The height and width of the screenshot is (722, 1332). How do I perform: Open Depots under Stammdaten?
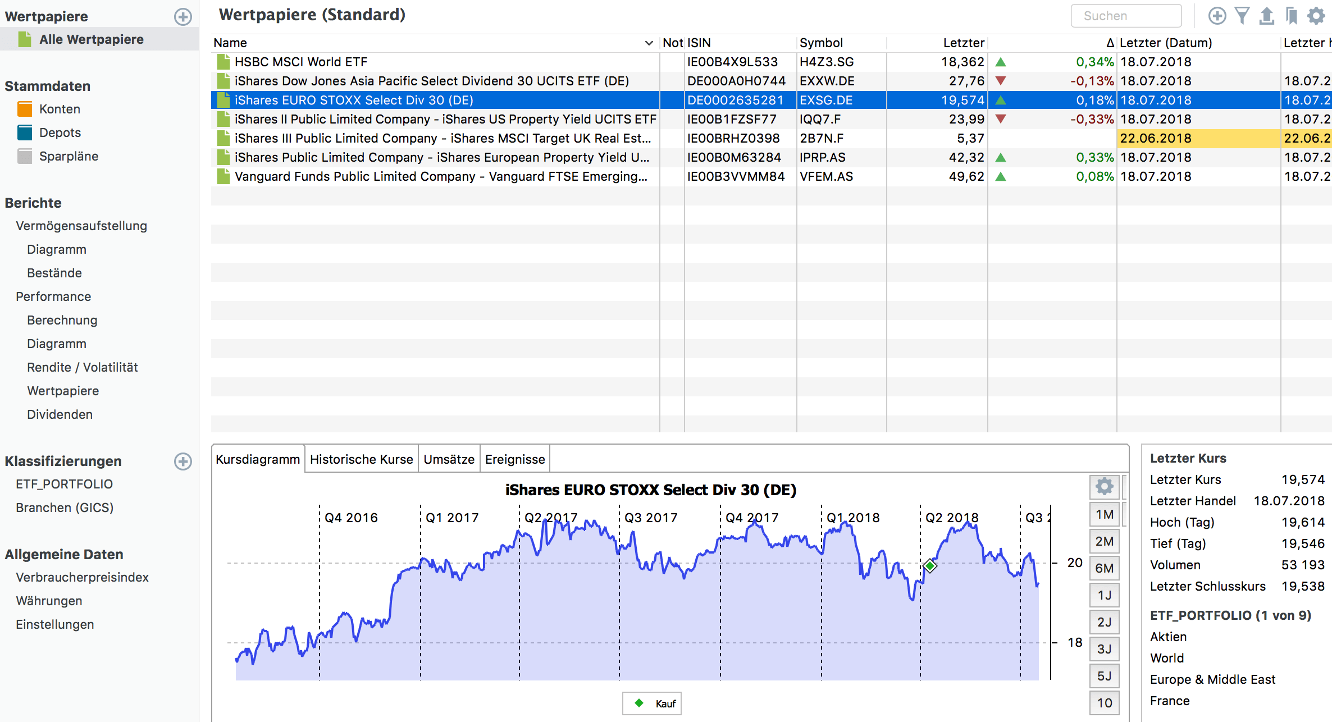click(60, 132)
